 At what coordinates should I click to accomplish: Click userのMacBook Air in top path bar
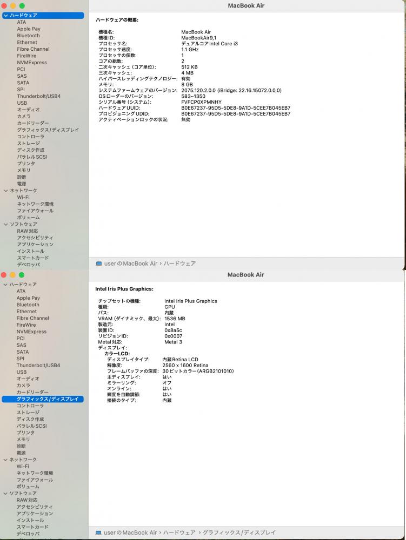point(131,264)
